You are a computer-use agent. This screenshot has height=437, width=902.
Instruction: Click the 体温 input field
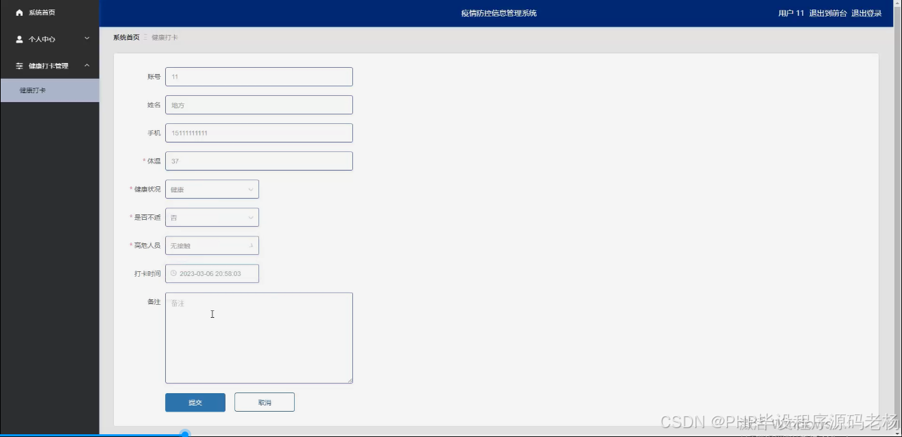point(259,161)
